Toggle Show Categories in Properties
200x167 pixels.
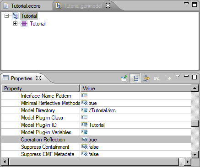coord(135,78)
